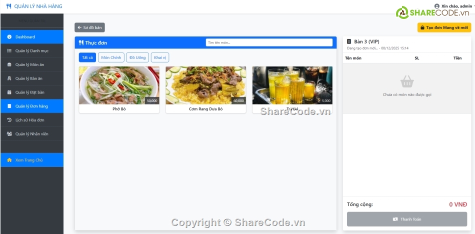475x234 pixels.
Task: Click Xem Trang Chủ sidebar link
Action: click(32, 160)
